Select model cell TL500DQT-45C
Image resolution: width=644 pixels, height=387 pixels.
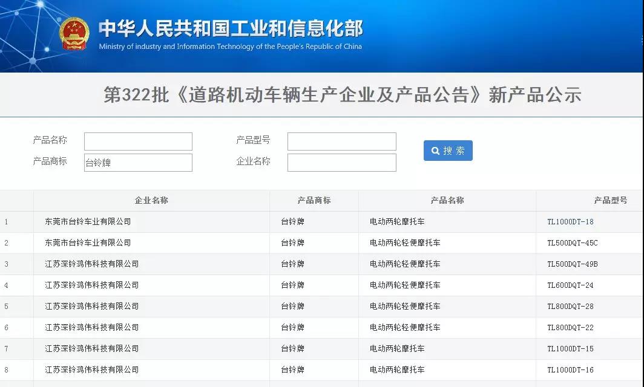coord(572,243)
